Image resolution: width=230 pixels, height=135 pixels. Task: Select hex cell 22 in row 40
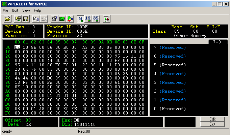point(85,65)
